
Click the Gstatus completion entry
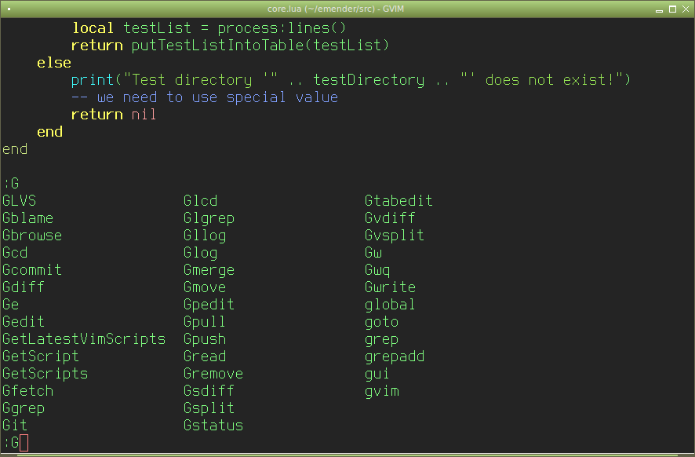point(213,426)
